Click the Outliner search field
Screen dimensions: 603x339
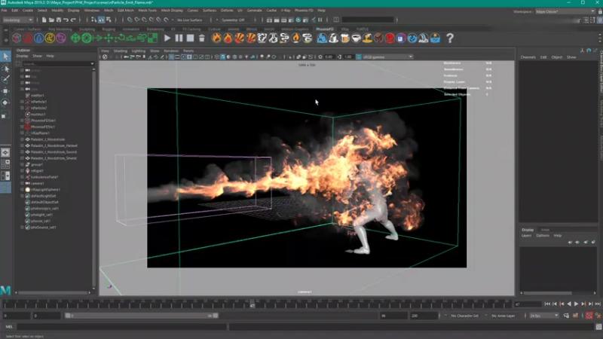point(54,63)
